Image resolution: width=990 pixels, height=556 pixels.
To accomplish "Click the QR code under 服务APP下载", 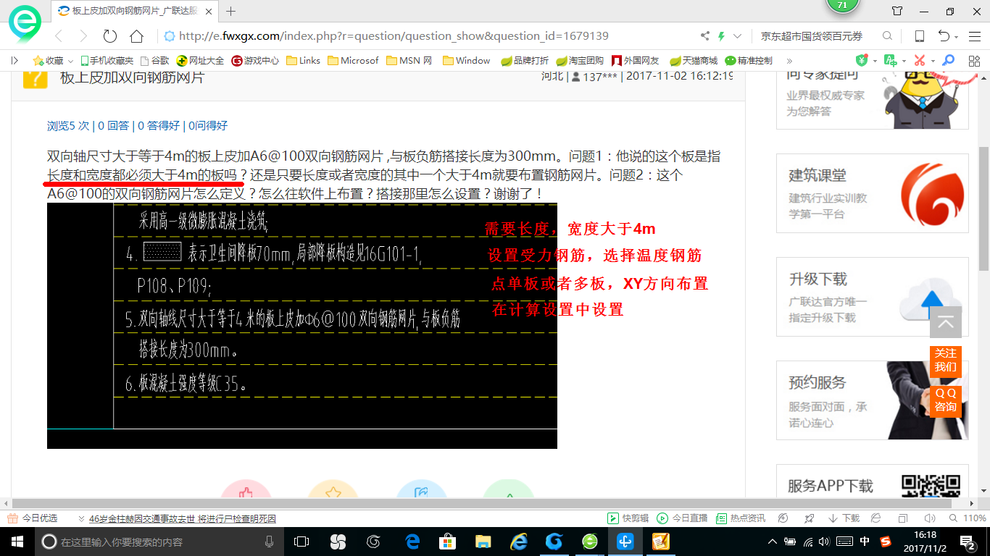I will point(931,484).
